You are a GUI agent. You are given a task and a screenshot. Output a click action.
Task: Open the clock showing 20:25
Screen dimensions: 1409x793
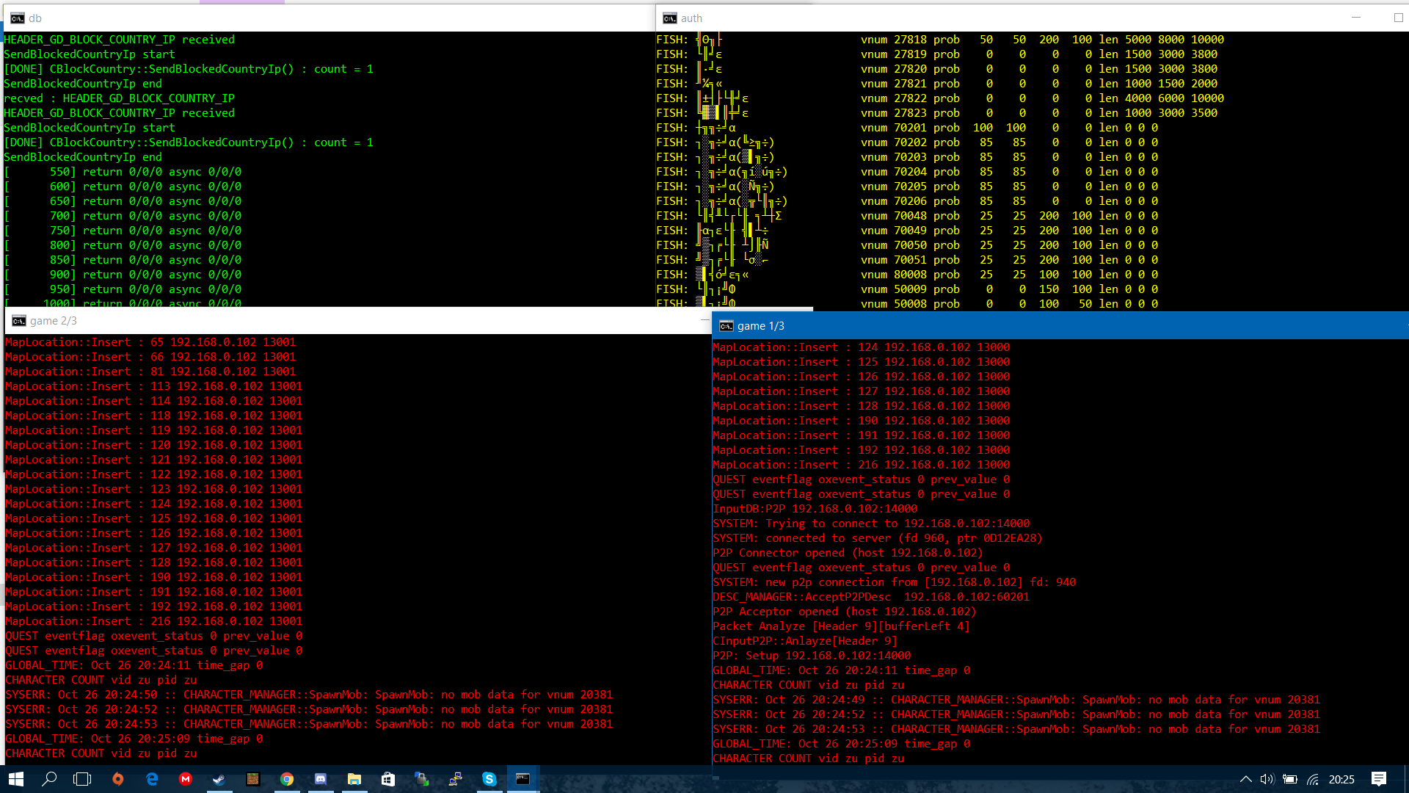tap(1341, 779)
